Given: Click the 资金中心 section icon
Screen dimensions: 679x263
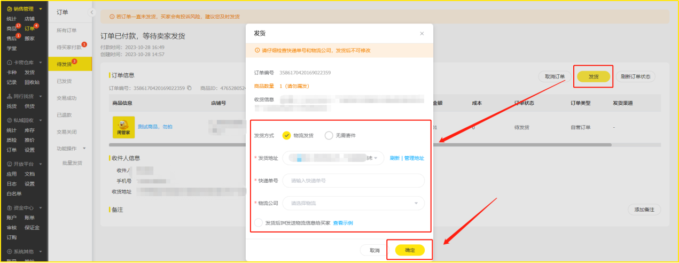Looking at the screenshot, I should pos(10,208).
